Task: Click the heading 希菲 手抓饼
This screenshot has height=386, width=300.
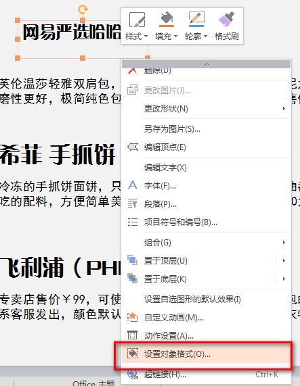Action: point(58,155)
